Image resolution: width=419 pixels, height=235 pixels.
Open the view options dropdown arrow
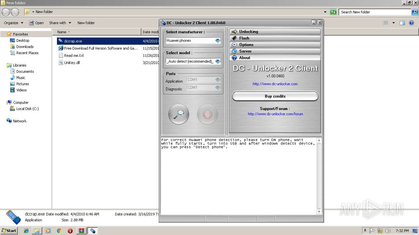coord(393,23)
